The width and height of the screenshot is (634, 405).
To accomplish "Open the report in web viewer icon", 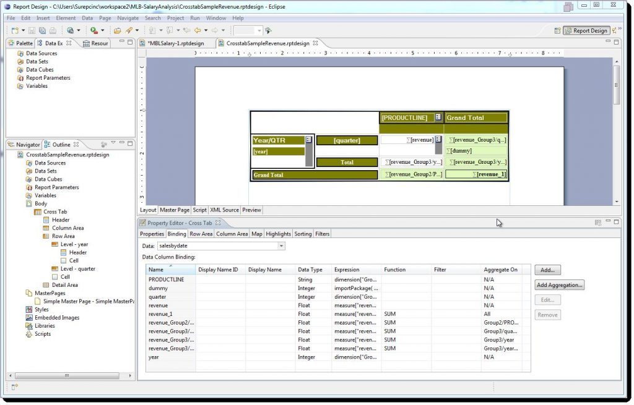I will click(71, 30).
